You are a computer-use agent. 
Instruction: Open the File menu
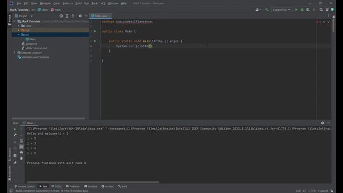[19, 3]
